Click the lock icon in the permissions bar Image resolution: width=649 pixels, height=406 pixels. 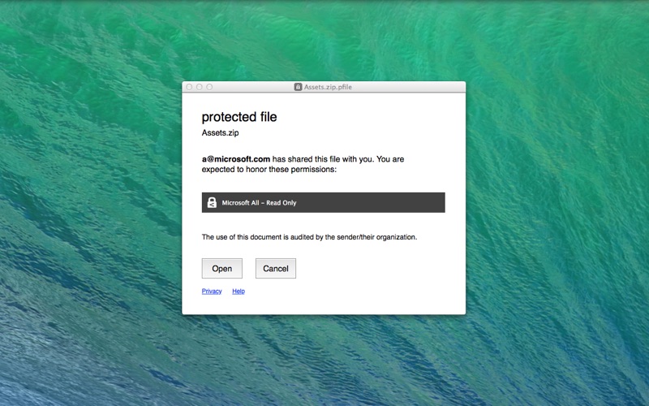click(212, 202)
